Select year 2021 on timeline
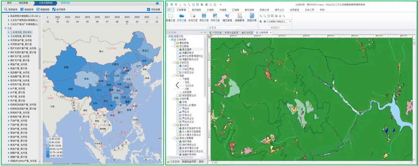 (x=147, y=17)
